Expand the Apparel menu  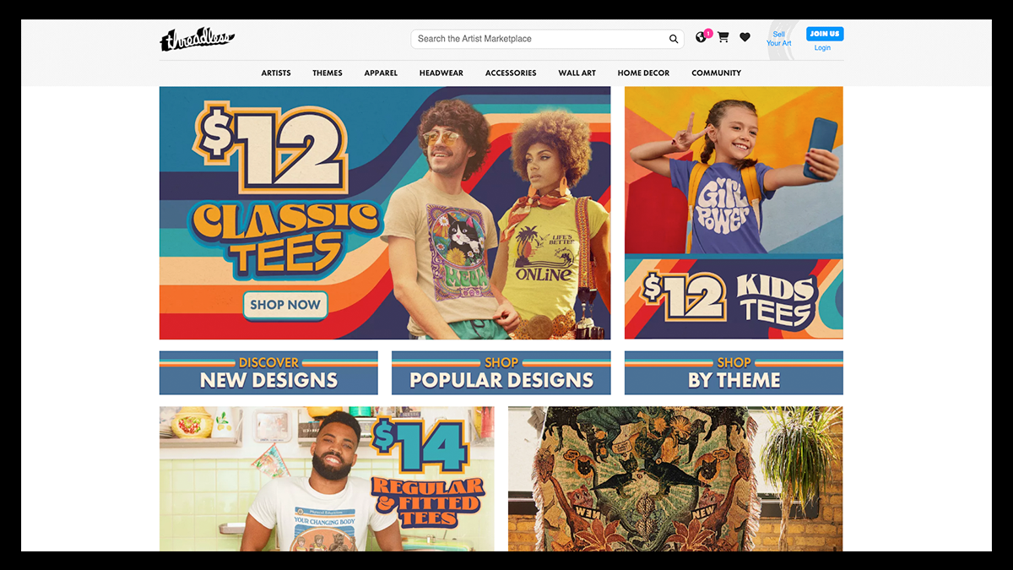(x=381, y=73)
